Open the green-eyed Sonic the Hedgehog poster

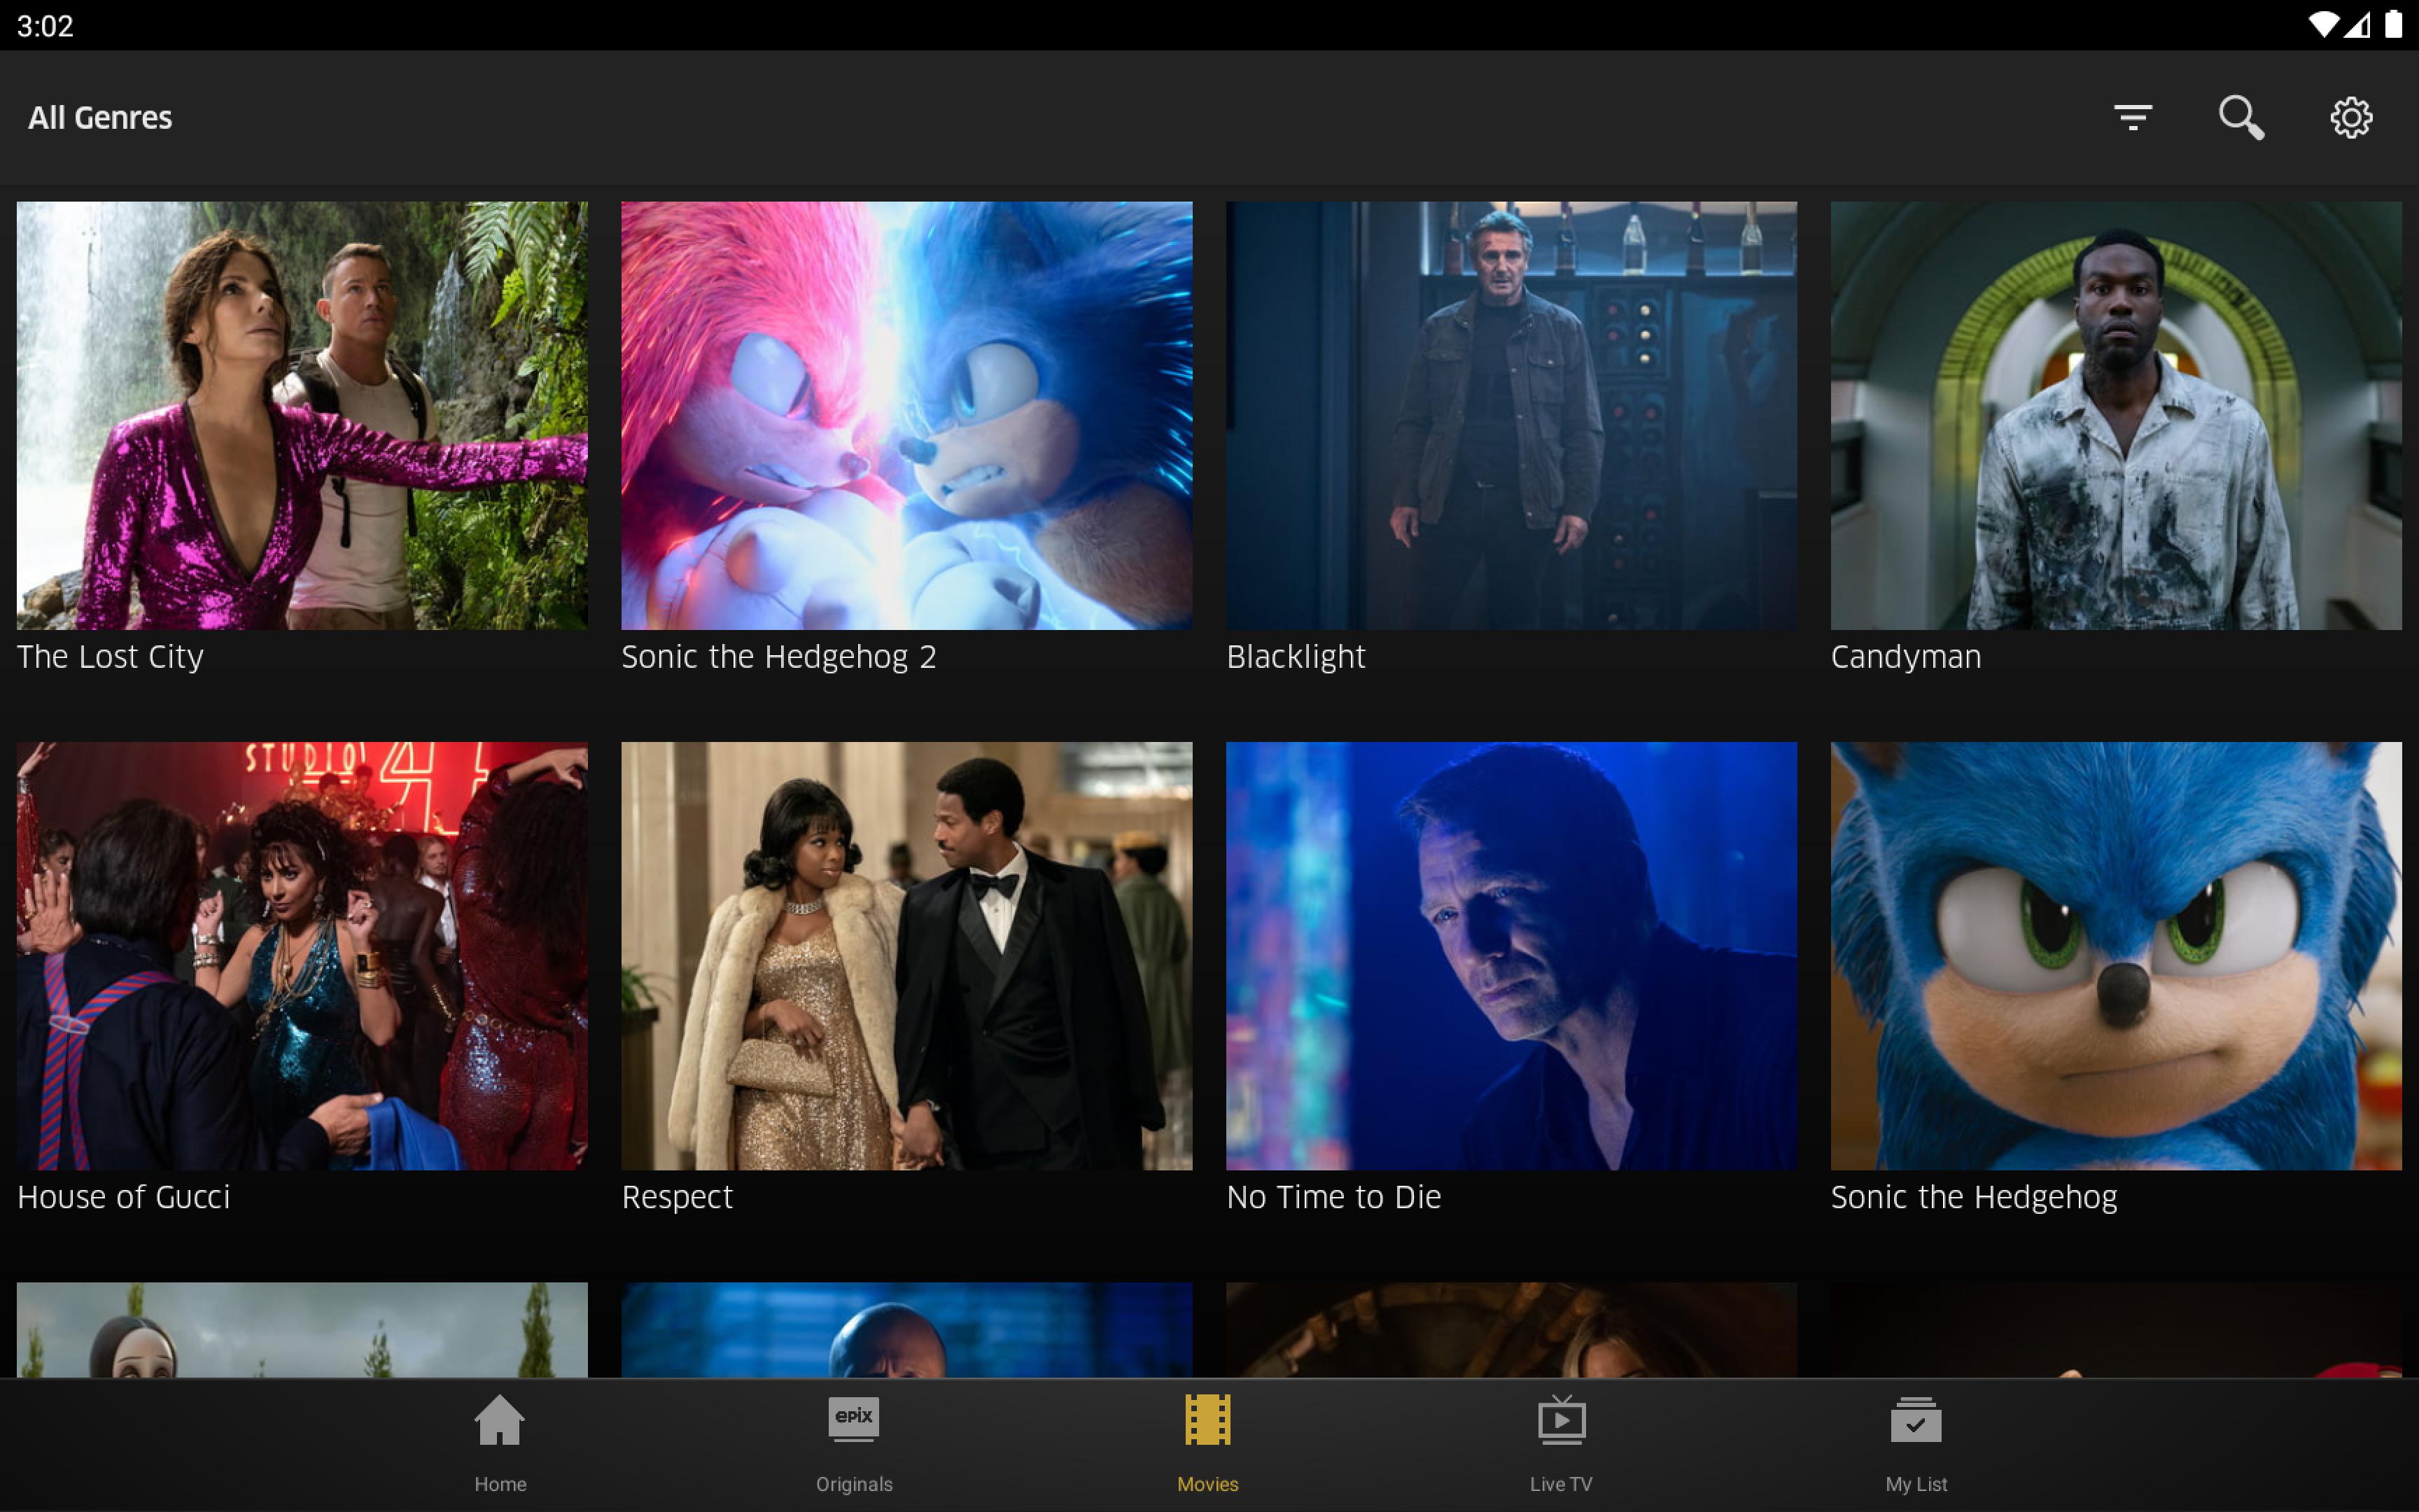(x=2116, y=956)
